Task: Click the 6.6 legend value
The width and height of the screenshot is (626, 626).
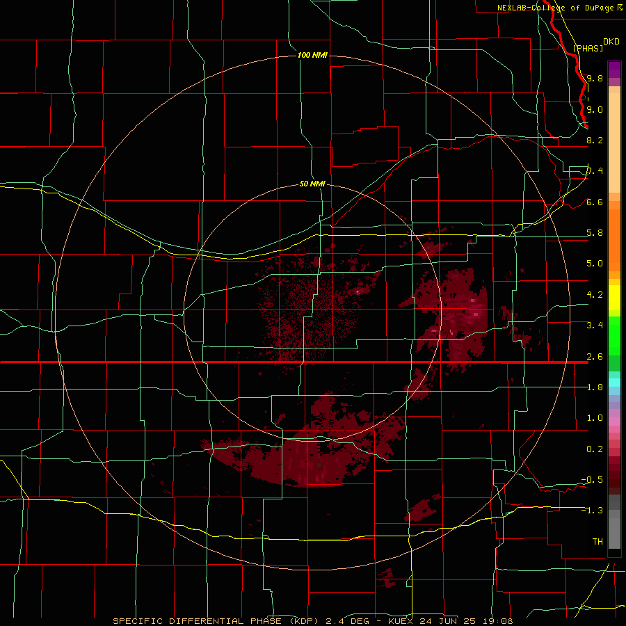Action: click(x=595, y=202)
